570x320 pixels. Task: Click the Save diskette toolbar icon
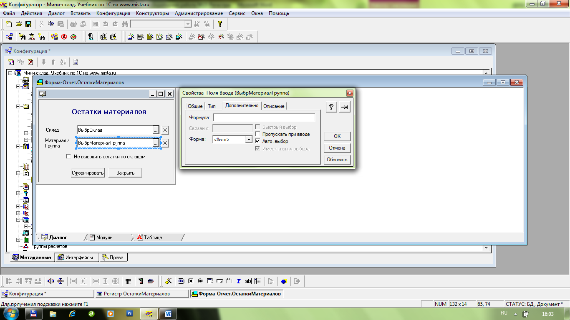(28, 24)
